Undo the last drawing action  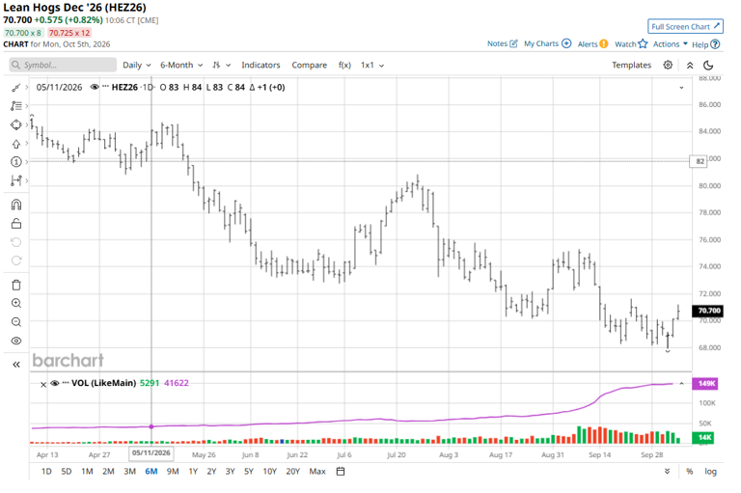point(16,242)
